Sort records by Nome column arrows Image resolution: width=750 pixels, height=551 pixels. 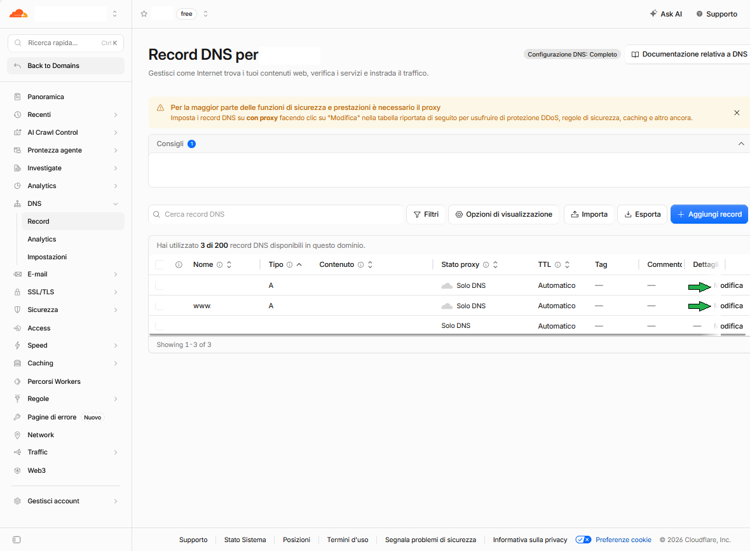[229, 264]
